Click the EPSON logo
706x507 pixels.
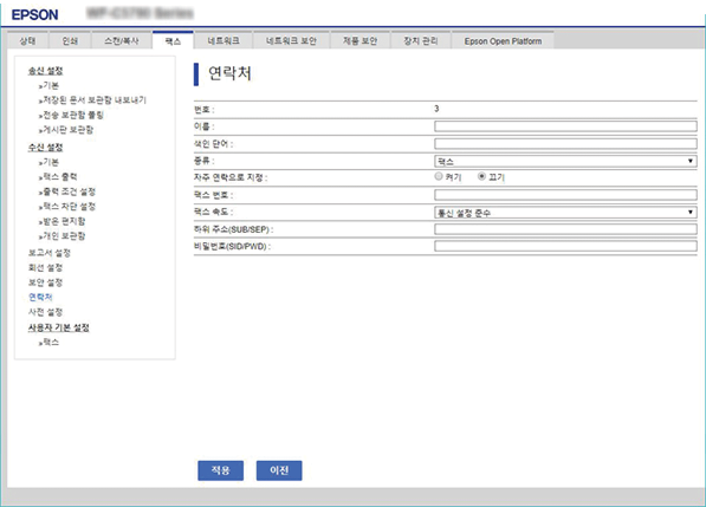pyautogui.click(x=35, y=15)
